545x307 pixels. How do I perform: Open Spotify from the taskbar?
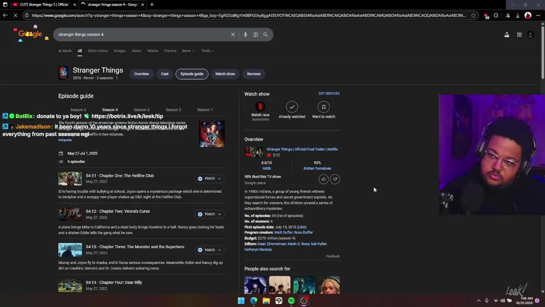pyautogui.click(x=291, y=301)
